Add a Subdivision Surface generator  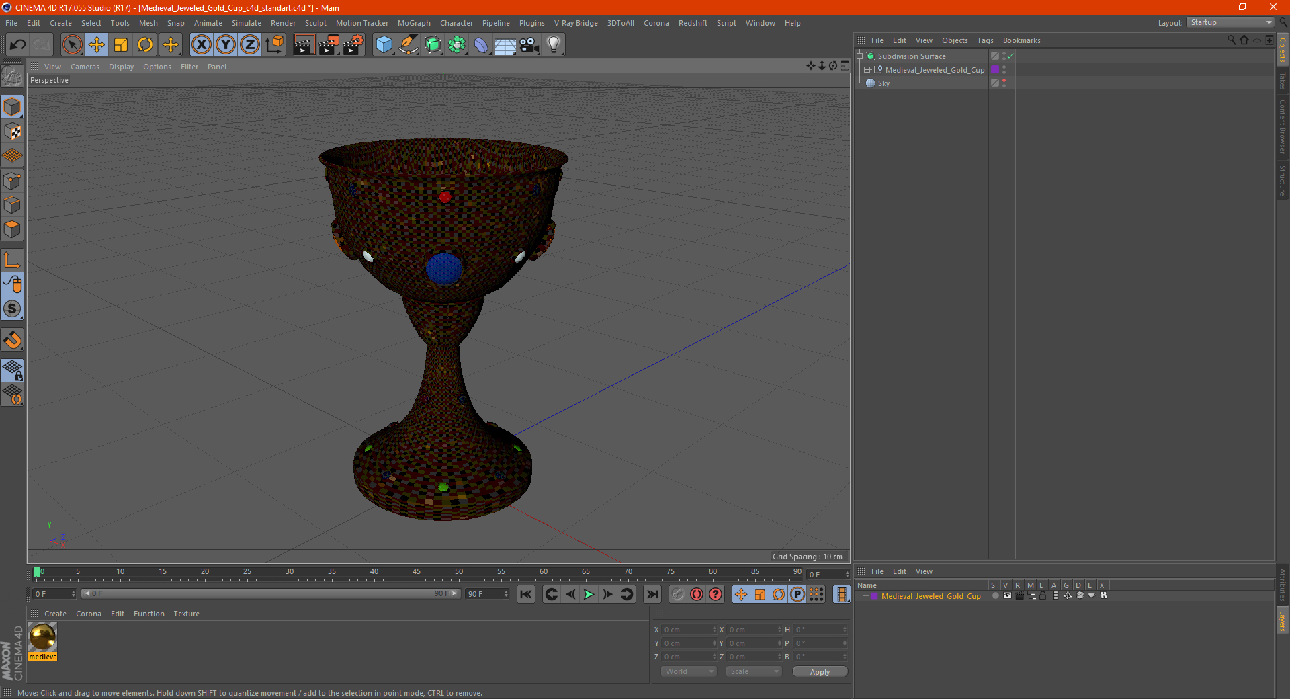point(433,45)
